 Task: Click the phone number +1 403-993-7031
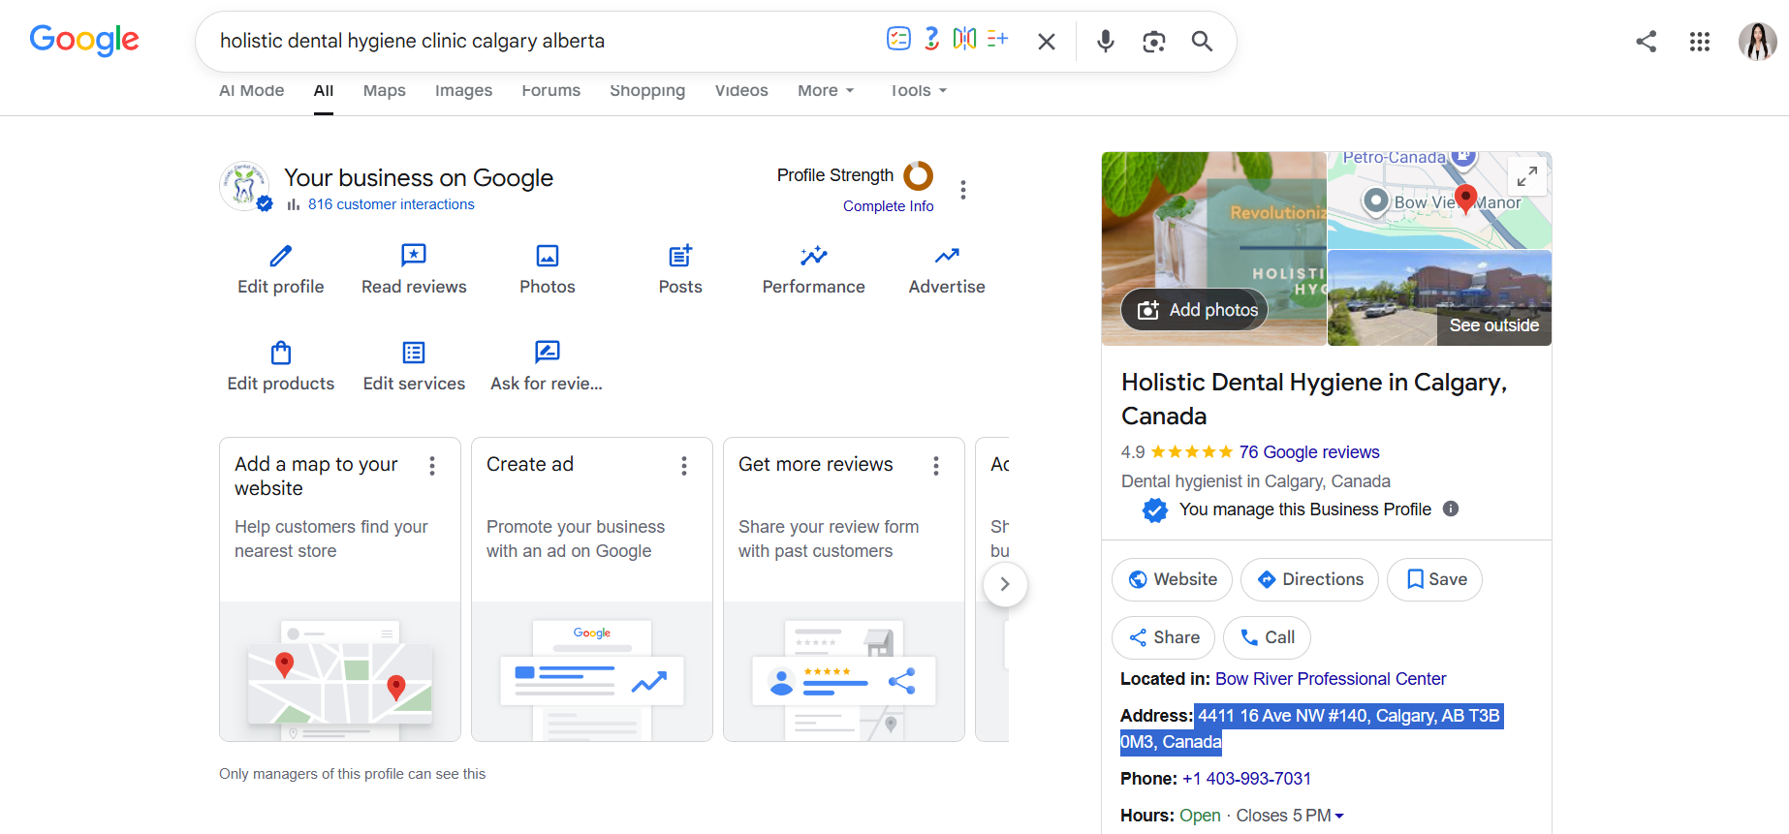(1246, 779)
